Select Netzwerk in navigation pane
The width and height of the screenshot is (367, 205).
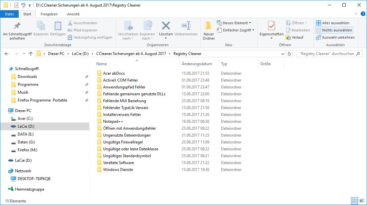click(x=23, y=171)
